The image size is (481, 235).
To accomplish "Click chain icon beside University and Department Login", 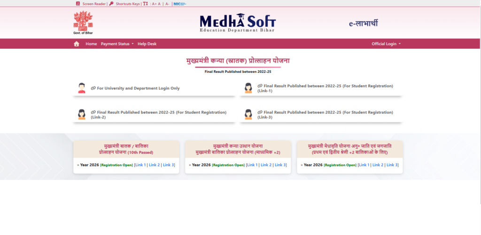I will (93, 88).
